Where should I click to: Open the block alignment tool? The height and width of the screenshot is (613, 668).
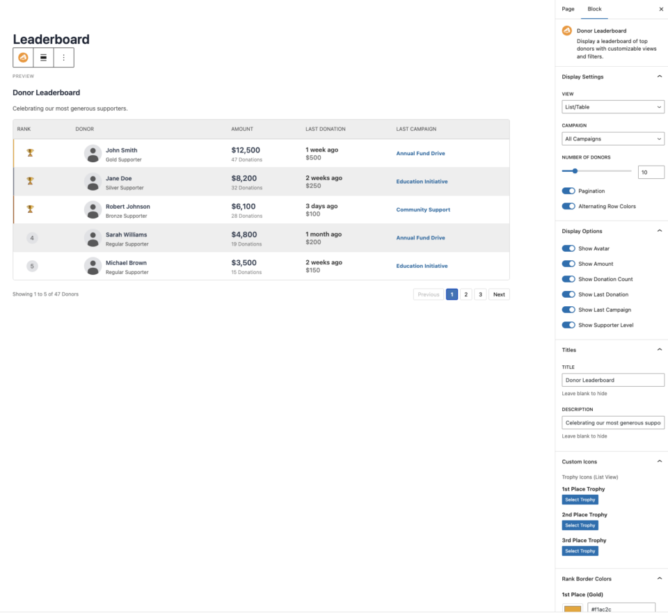coord(43,58)
